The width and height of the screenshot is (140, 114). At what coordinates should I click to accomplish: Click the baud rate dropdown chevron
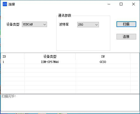(x=96, y=25)
